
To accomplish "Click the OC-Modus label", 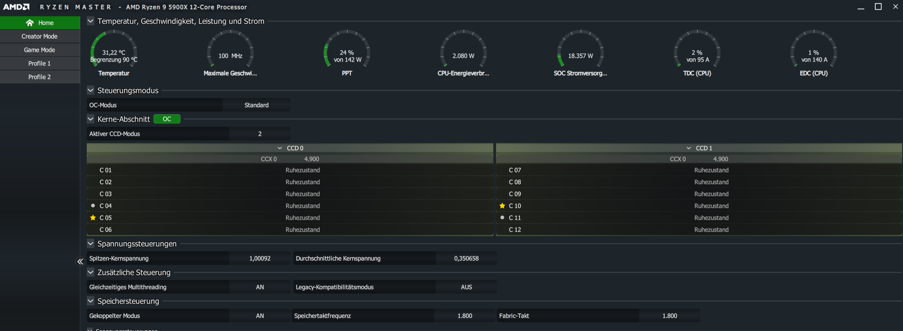I will 103,105.
